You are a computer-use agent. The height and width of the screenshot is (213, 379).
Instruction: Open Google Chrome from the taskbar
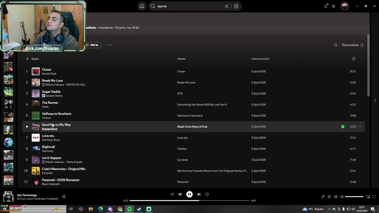click(120, 209)
